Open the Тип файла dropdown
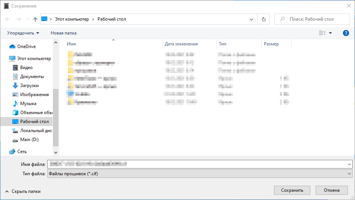 pyautogui.click(x=199, y=174)
